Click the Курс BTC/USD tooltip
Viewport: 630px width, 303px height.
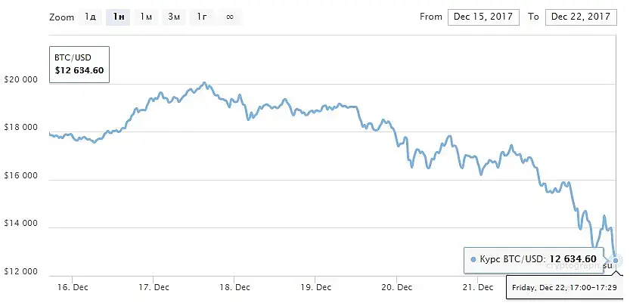(535, 260)
